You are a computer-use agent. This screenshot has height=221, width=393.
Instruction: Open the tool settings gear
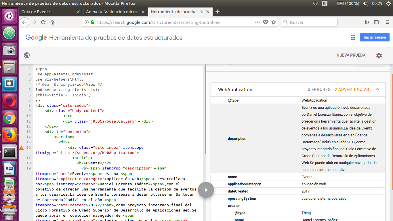[x=379, y=56]
